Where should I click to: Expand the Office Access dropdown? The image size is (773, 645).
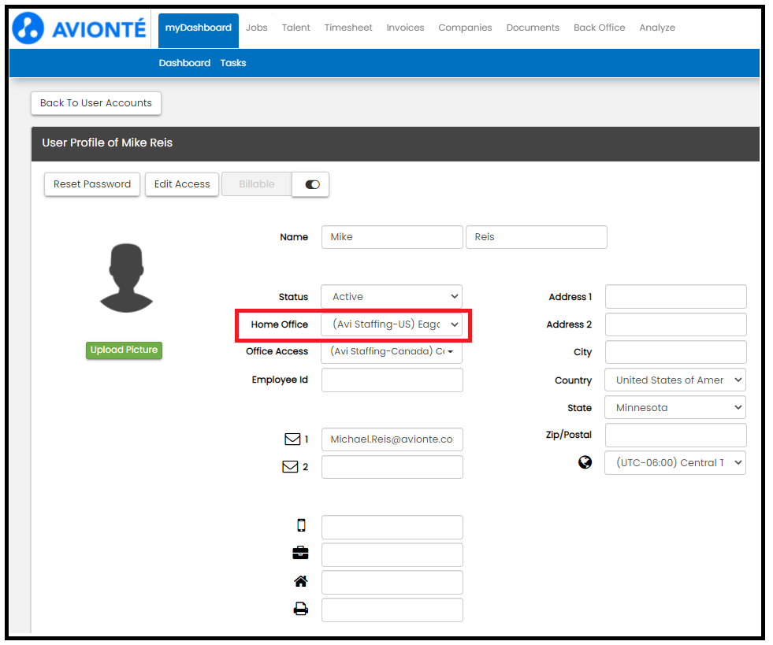click(392, 351)
